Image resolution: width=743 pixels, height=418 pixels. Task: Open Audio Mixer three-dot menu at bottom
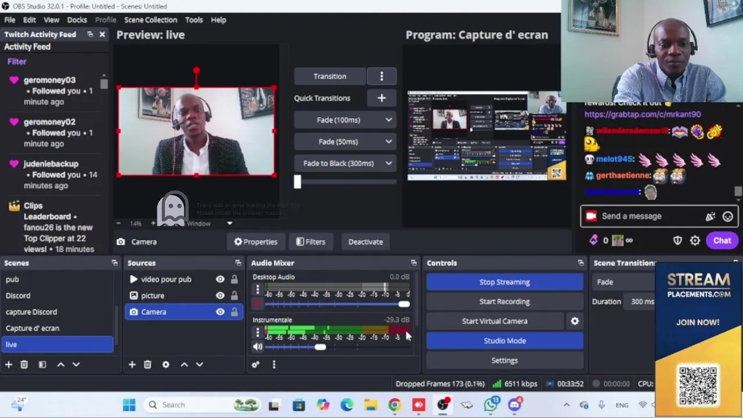(x=274, y=365)
